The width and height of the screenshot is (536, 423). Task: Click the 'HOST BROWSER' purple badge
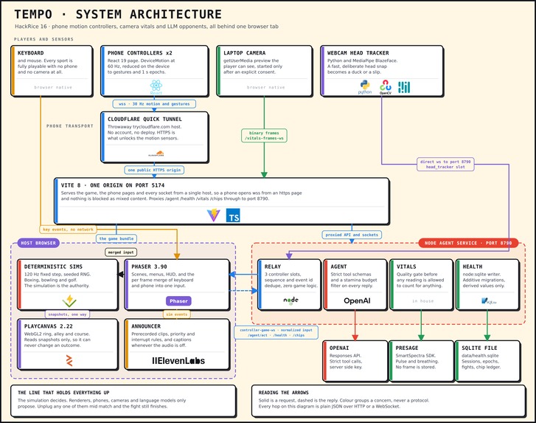click(38, 243)
